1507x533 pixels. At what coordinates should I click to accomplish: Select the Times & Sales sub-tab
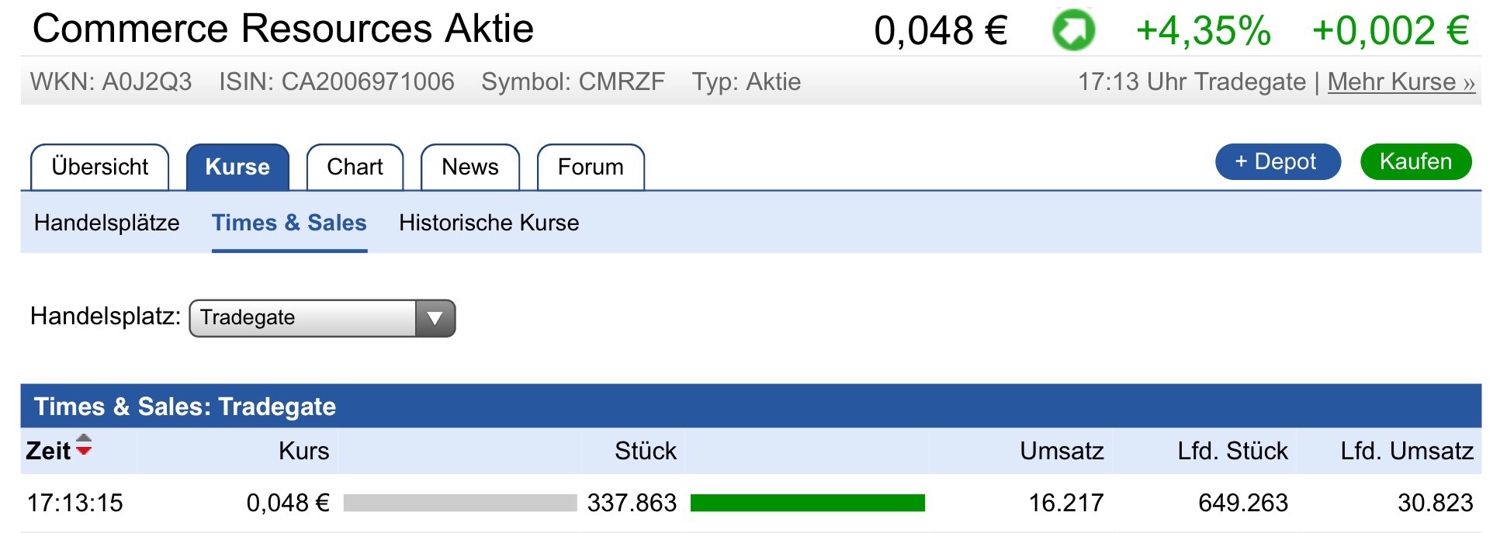(289, 223)
